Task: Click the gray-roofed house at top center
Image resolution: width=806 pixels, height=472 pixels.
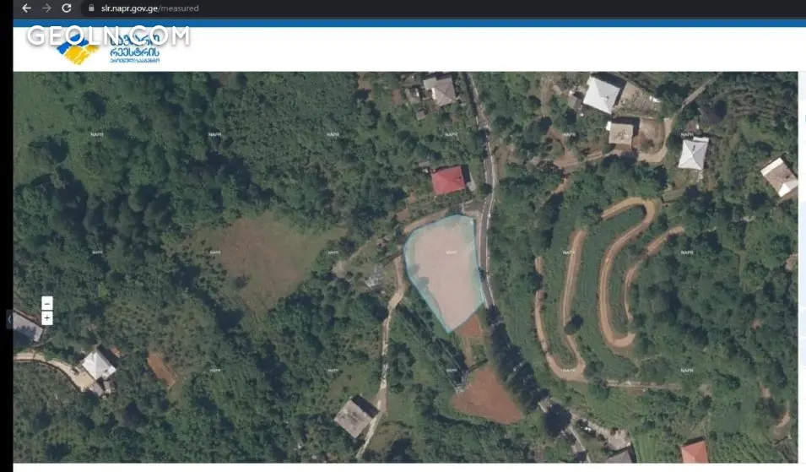Action: [440, 90]
